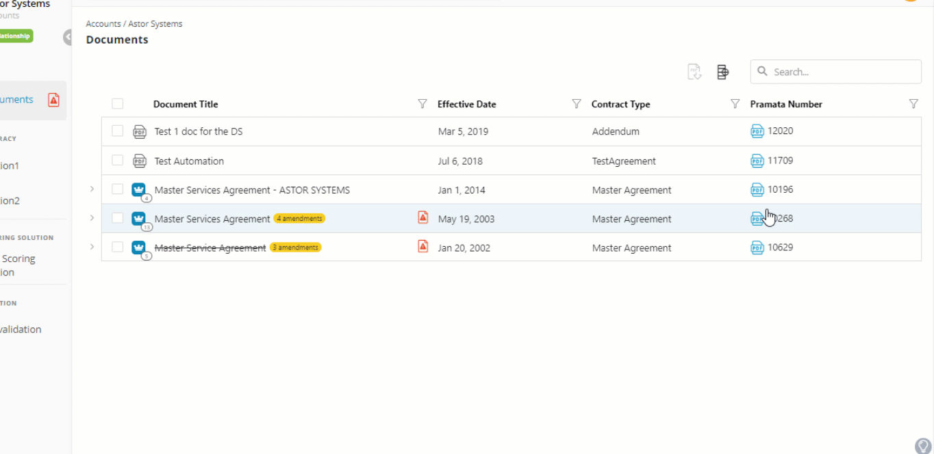Click the 4 amendments badge
This screenshot has width=934, height=454.
(299, 219)
